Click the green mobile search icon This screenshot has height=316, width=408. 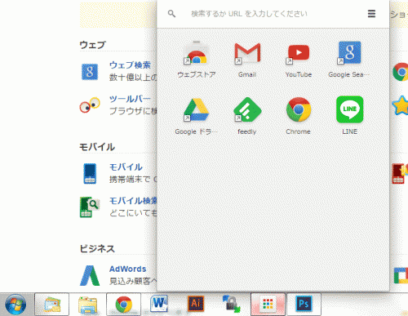coord(89,207)
